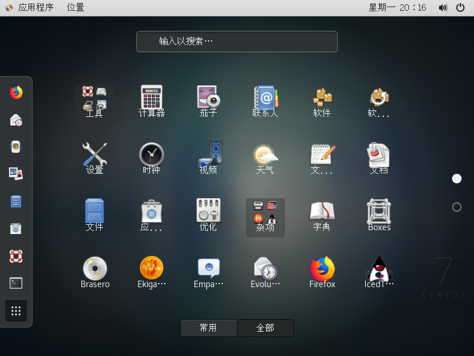Launch the 天气 weather app
474x356 pixels.
click(x=265, y=158)
